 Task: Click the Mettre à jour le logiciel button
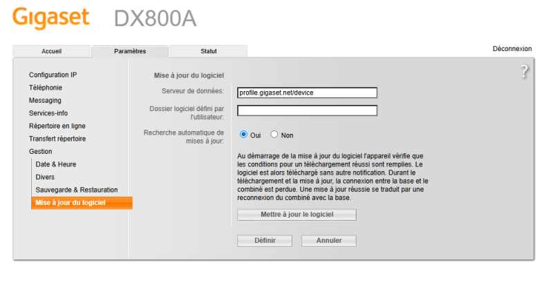(297, 215)
